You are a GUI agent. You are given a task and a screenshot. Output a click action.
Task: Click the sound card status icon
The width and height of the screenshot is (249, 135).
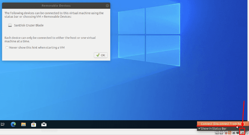(238, 132)
